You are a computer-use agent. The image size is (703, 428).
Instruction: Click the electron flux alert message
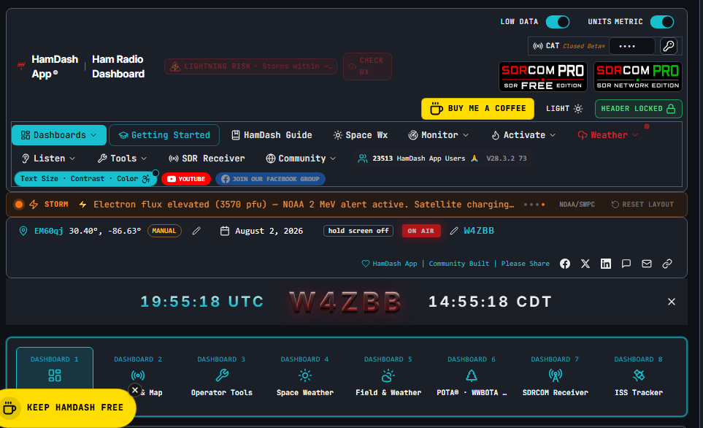pyautogui.click(x=304, y=205)
